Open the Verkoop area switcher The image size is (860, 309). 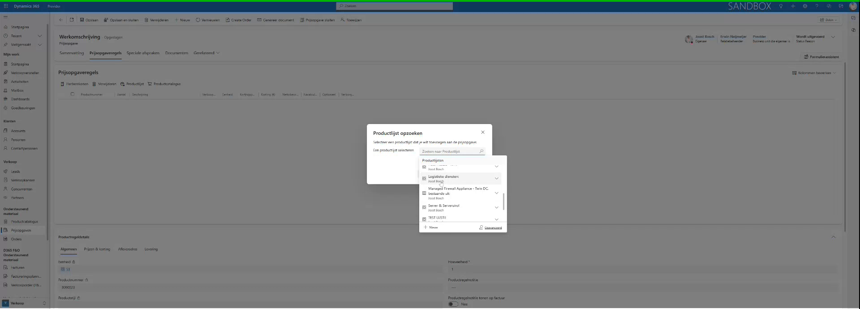click(x=25, y=303)
